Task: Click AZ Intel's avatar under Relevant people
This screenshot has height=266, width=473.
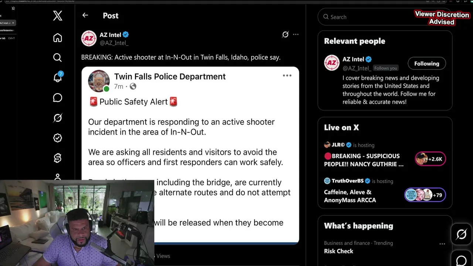Action: coord(331,63)
